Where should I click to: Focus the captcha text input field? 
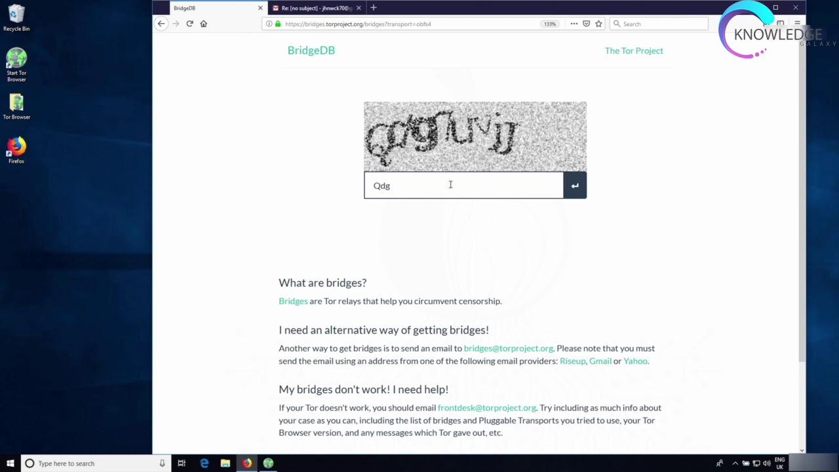pos(463,186)
